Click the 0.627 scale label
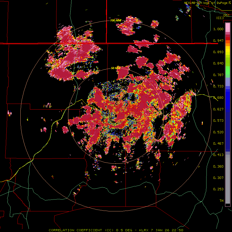The height and width of the screenshot is (232, 232). click(218, 109)
